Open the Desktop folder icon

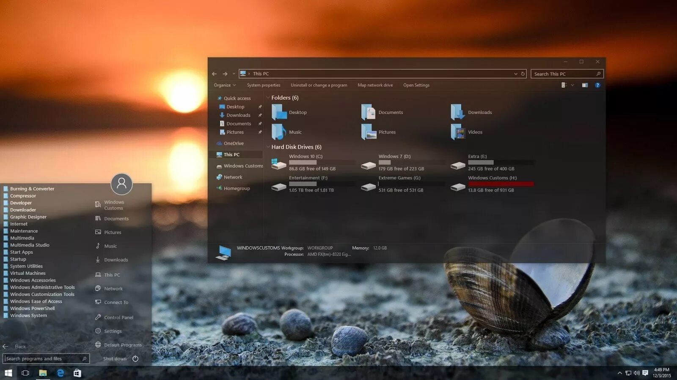pos(279,112)
